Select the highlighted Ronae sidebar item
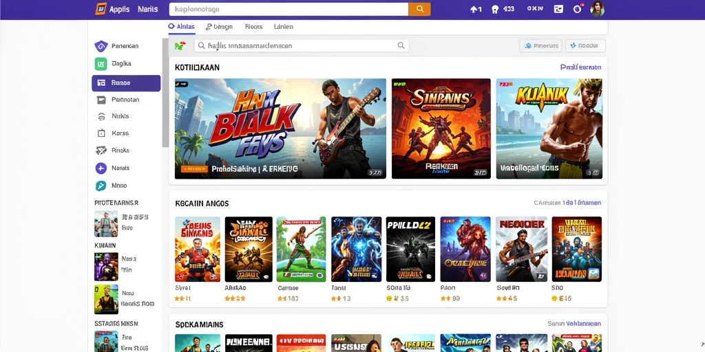The width and height of the screenshot is (705, 352). [126, 83]
